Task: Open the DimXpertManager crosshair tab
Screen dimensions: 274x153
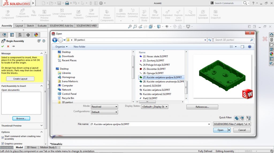Action: (x=28, y=35)
